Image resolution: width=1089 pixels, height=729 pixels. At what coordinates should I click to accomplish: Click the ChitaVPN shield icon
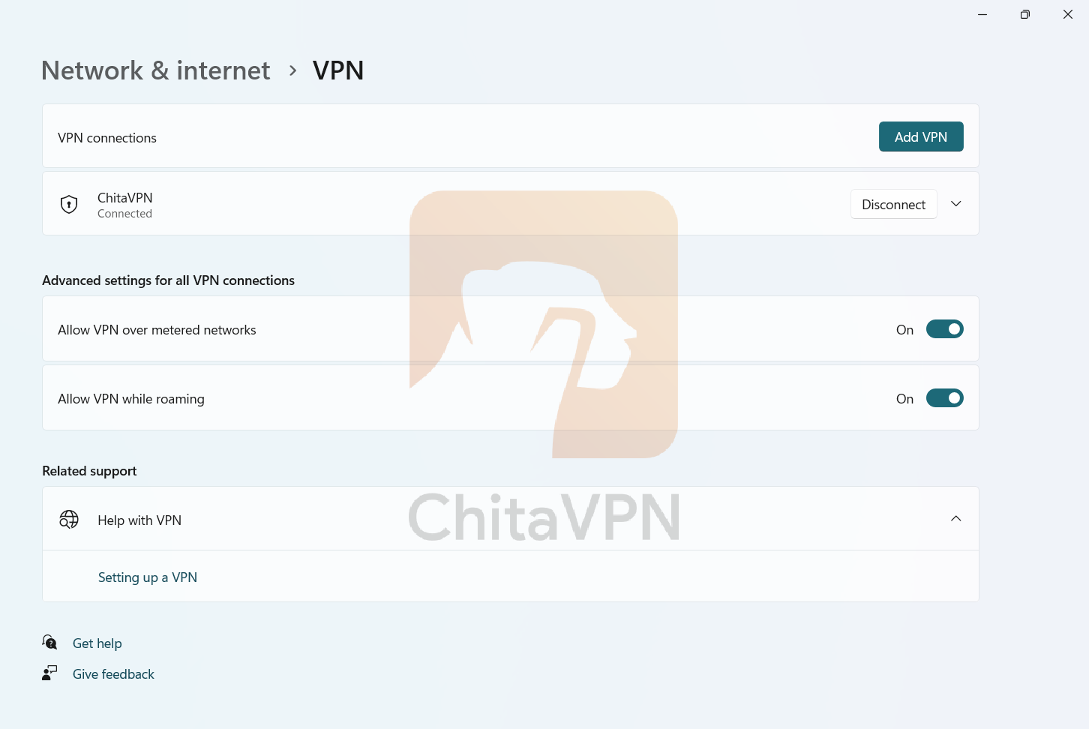pyautogui.click(x=69, y=204)
